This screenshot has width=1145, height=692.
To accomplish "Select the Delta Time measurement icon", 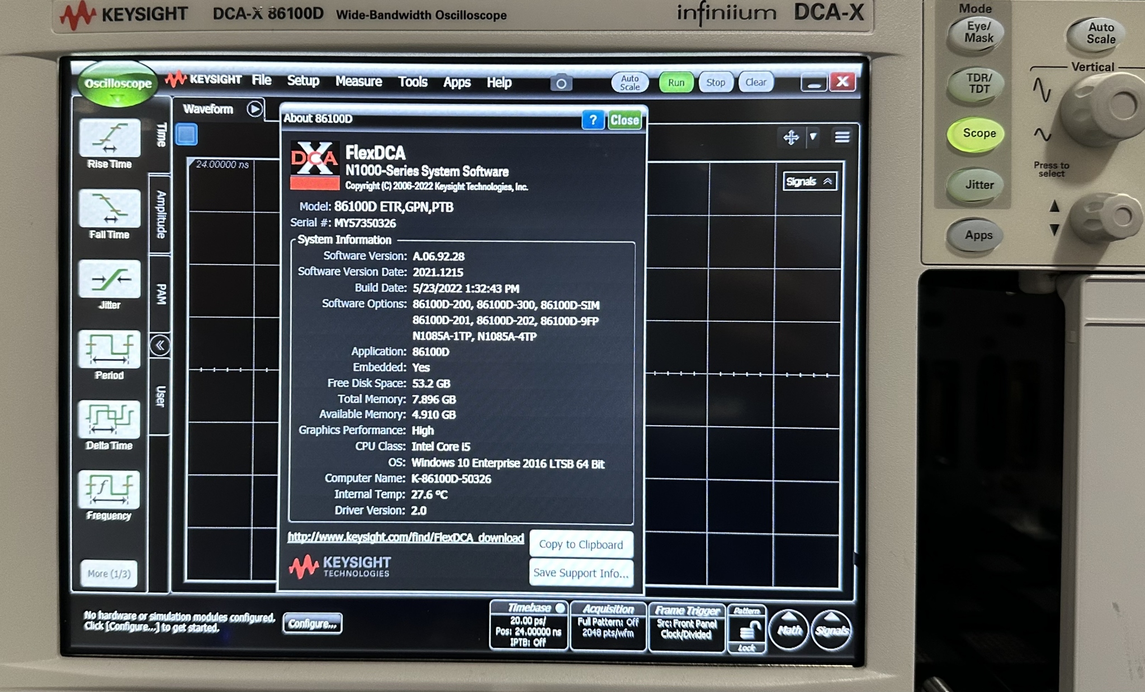I will coord(110,419).
